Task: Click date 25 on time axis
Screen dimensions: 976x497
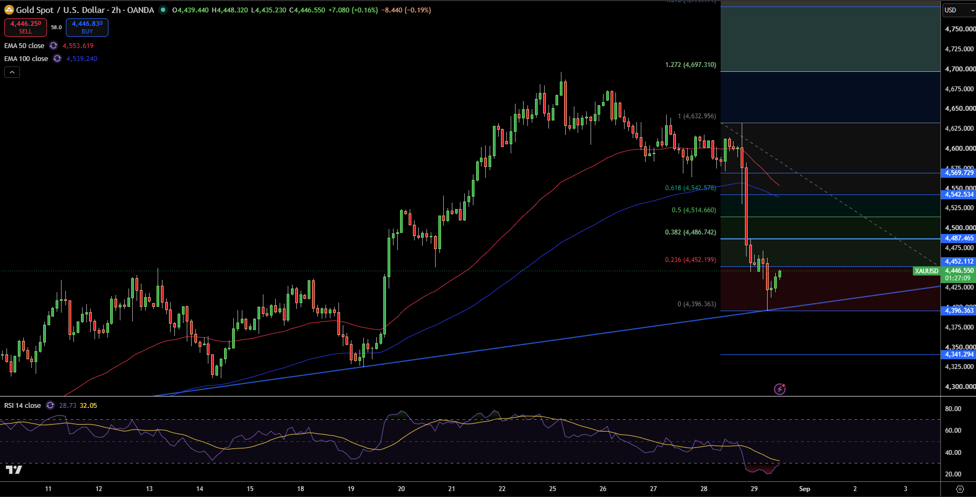Action: pyautogui.click(x=552, y=489)
